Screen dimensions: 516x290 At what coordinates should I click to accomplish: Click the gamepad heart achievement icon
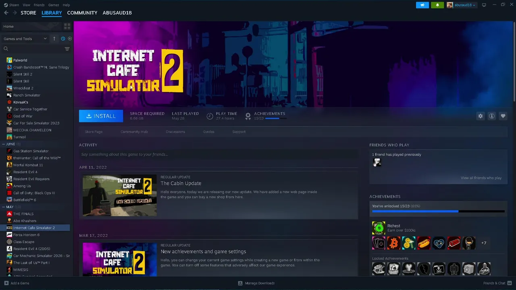point(439,243)
